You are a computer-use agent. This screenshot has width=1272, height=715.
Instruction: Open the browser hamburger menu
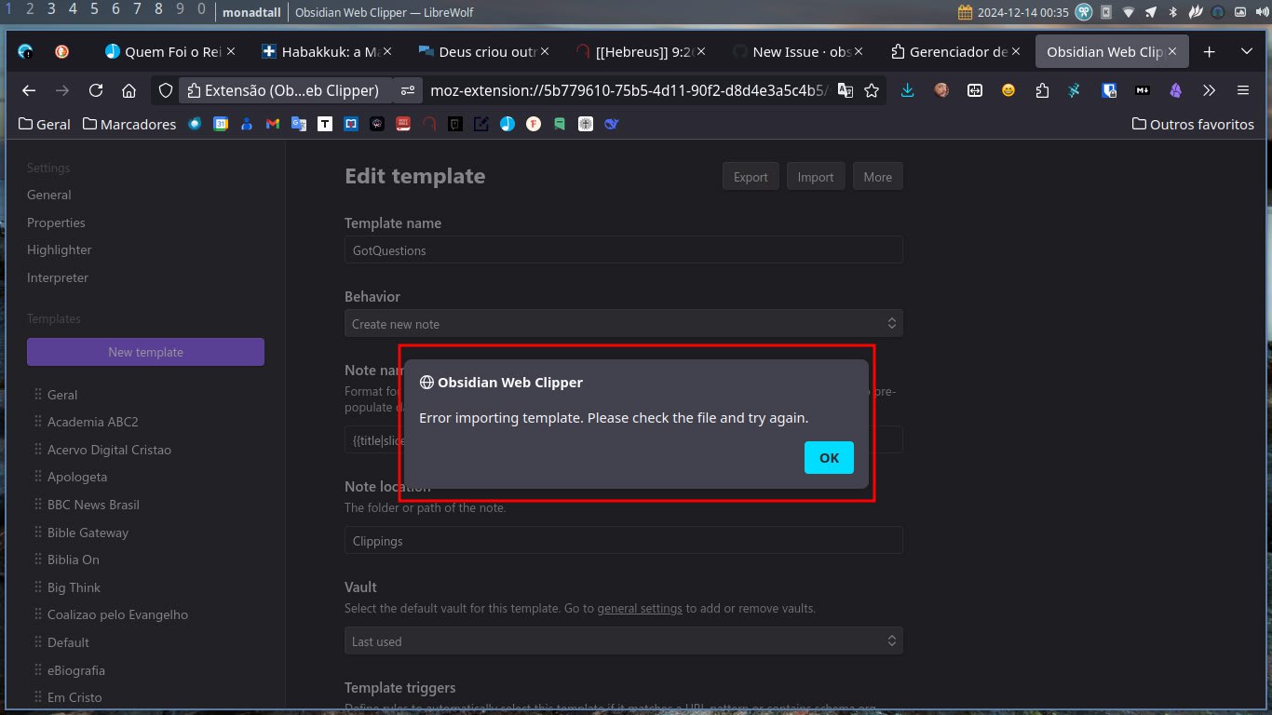1242,90
